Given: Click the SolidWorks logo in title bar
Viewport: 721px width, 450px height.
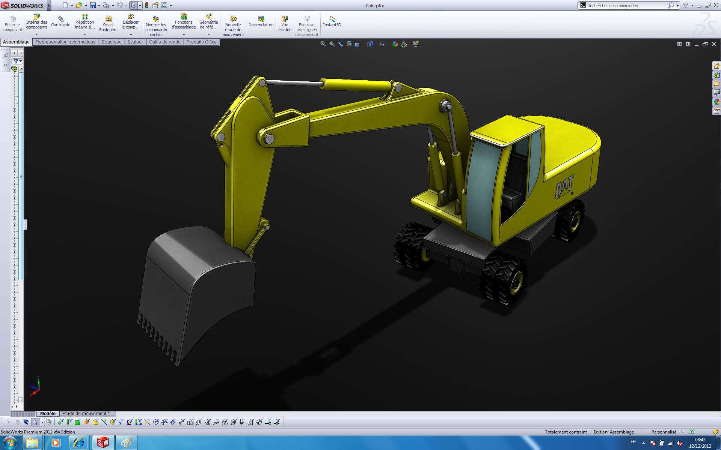Looking at the screenshot, I should (23, 5).
